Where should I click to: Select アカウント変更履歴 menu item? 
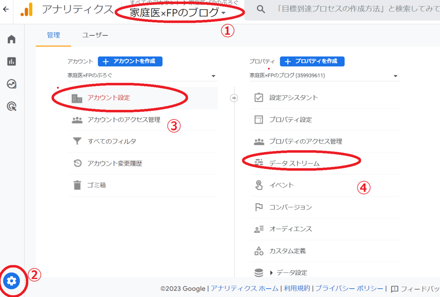(143, 163)
